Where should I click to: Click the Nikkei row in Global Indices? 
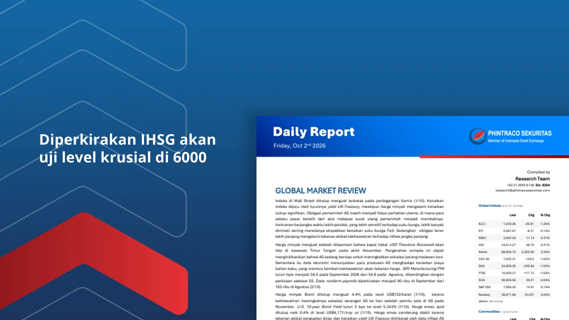(514, 251)
